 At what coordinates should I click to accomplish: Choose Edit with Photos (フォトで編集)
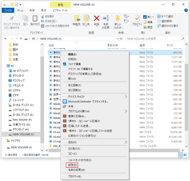coord(74,64)
